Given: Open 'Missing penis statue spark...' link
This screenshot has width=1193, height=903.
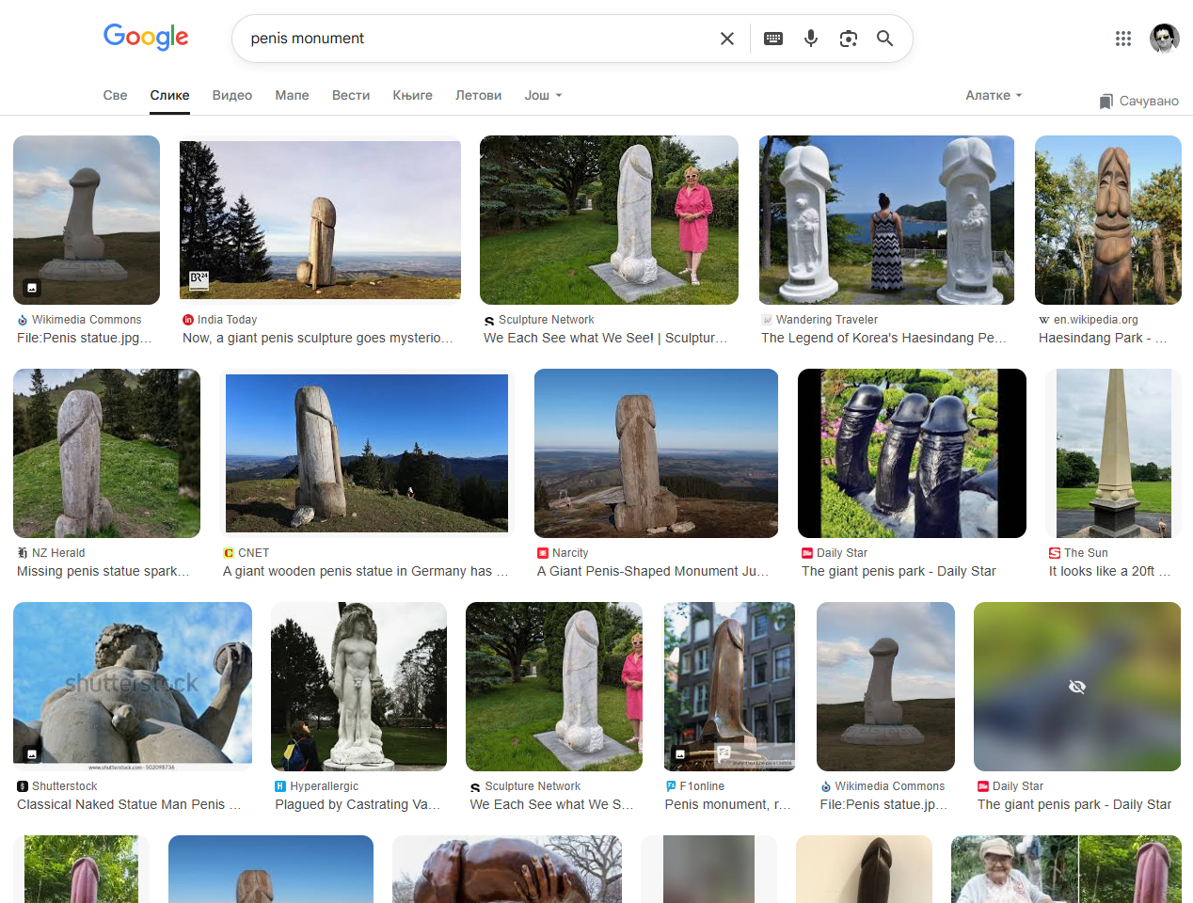Looking at the screenshot, I should [103, 571].
